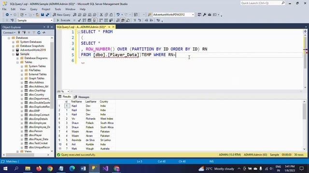Collapse the SELECT block at line 1

pos(79,32)
